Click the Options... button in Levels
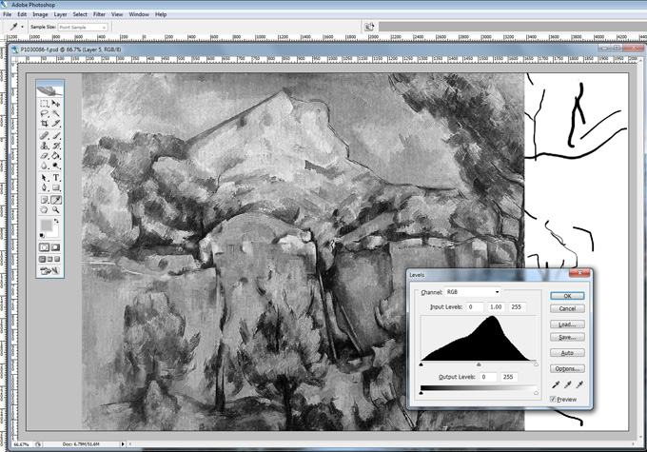Screen dimensions: 647x452 [567, 368]
